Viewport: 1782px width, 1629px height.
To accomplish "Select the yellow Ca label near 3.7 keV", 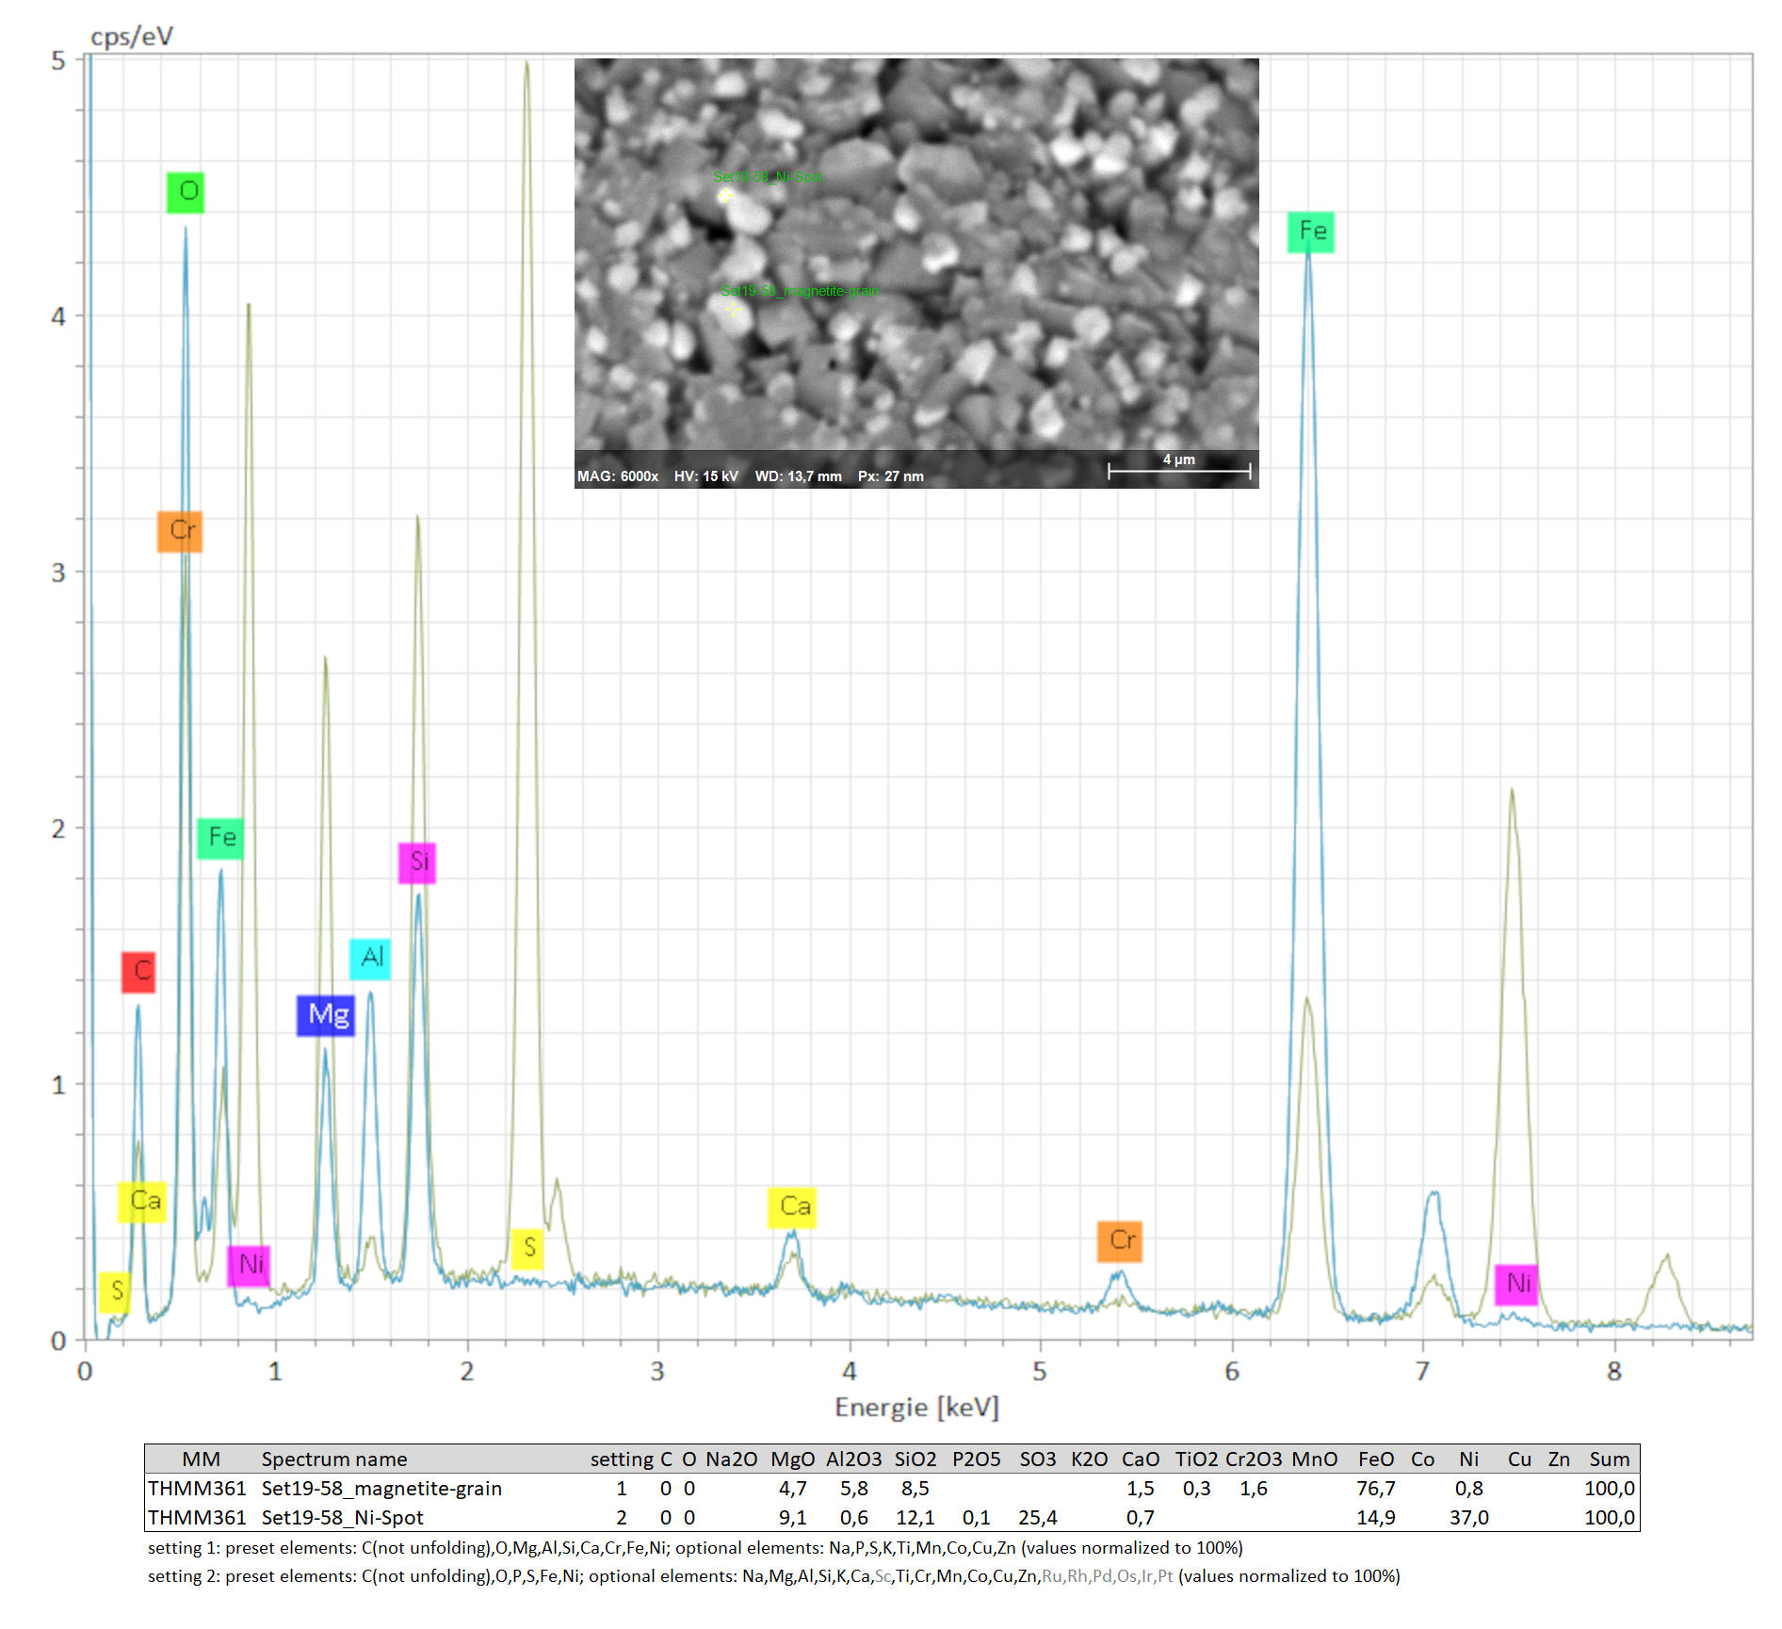I will (792, 1207).
